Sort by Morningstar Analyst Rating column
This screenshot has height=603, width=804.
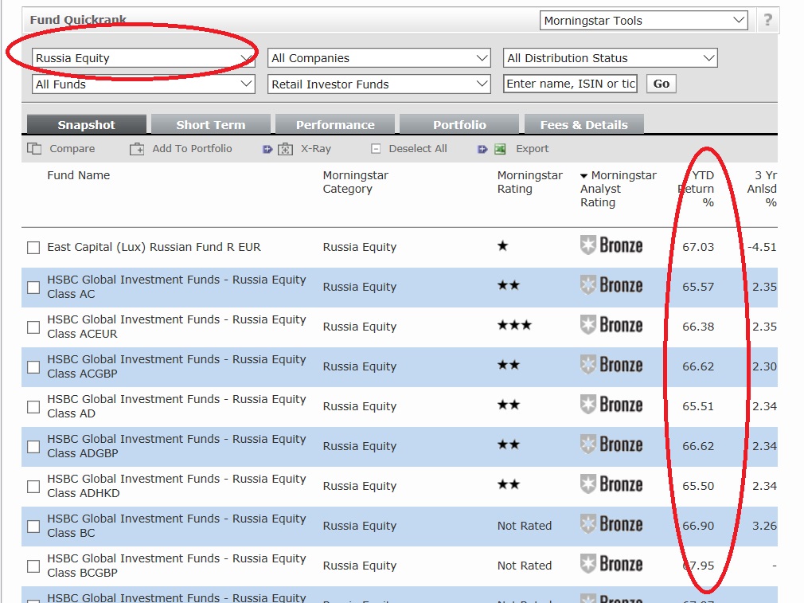click(619, 189)
